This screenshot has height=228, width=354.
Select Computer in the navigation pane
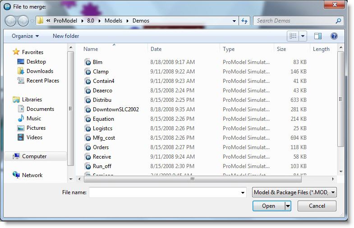[x=35, y=156]
